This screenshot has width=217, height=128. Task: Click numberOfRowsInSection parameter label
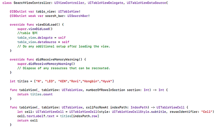click(x=105, y=90)
